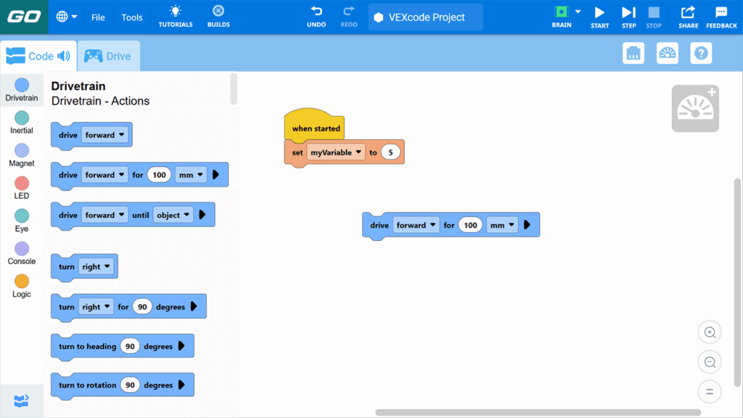Select the Magnet block category

[x=22, y=155]
